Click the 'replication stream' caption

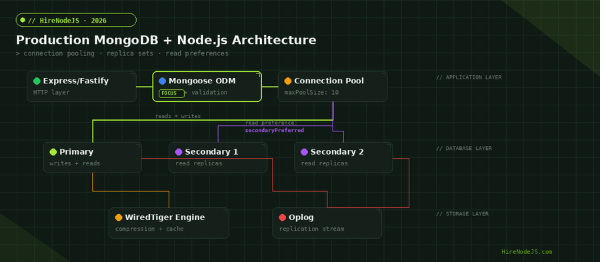click(x=311, y=229)
